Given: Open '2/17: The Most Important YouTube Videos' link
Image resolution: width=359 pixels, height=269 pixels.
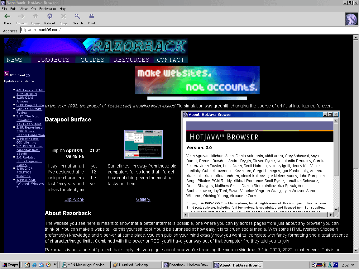Looking at the screenshot, I should (29, 120).
